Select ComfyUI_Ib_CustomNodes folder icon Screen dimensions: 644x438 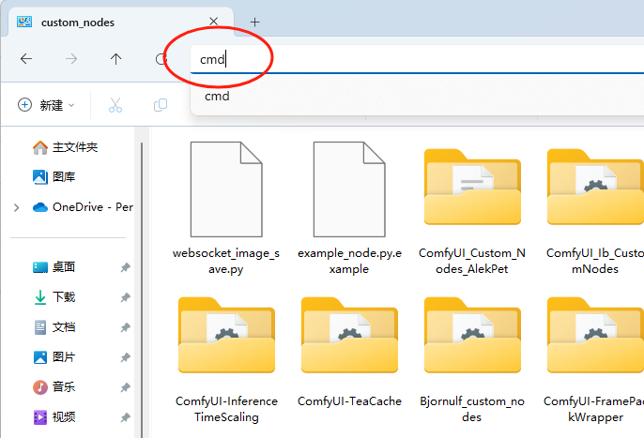coord(595,187)
